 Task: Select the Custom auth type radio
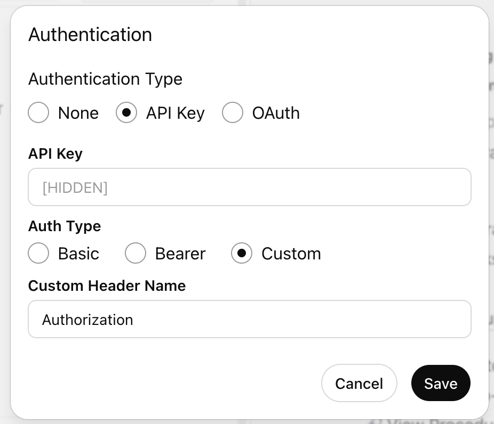point(242,253)
